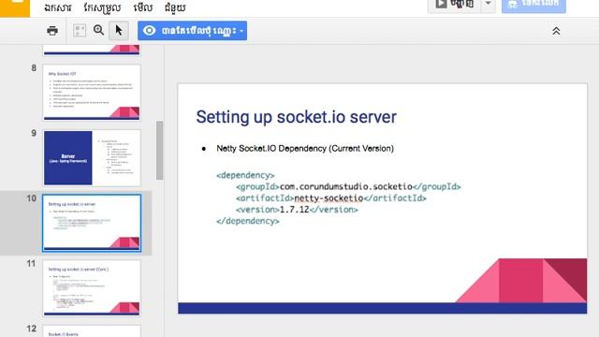Click the slide title Setting up socket.io server

296,116
